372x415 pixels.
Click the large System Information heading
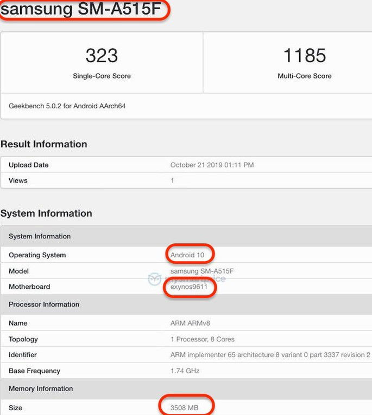46,213
